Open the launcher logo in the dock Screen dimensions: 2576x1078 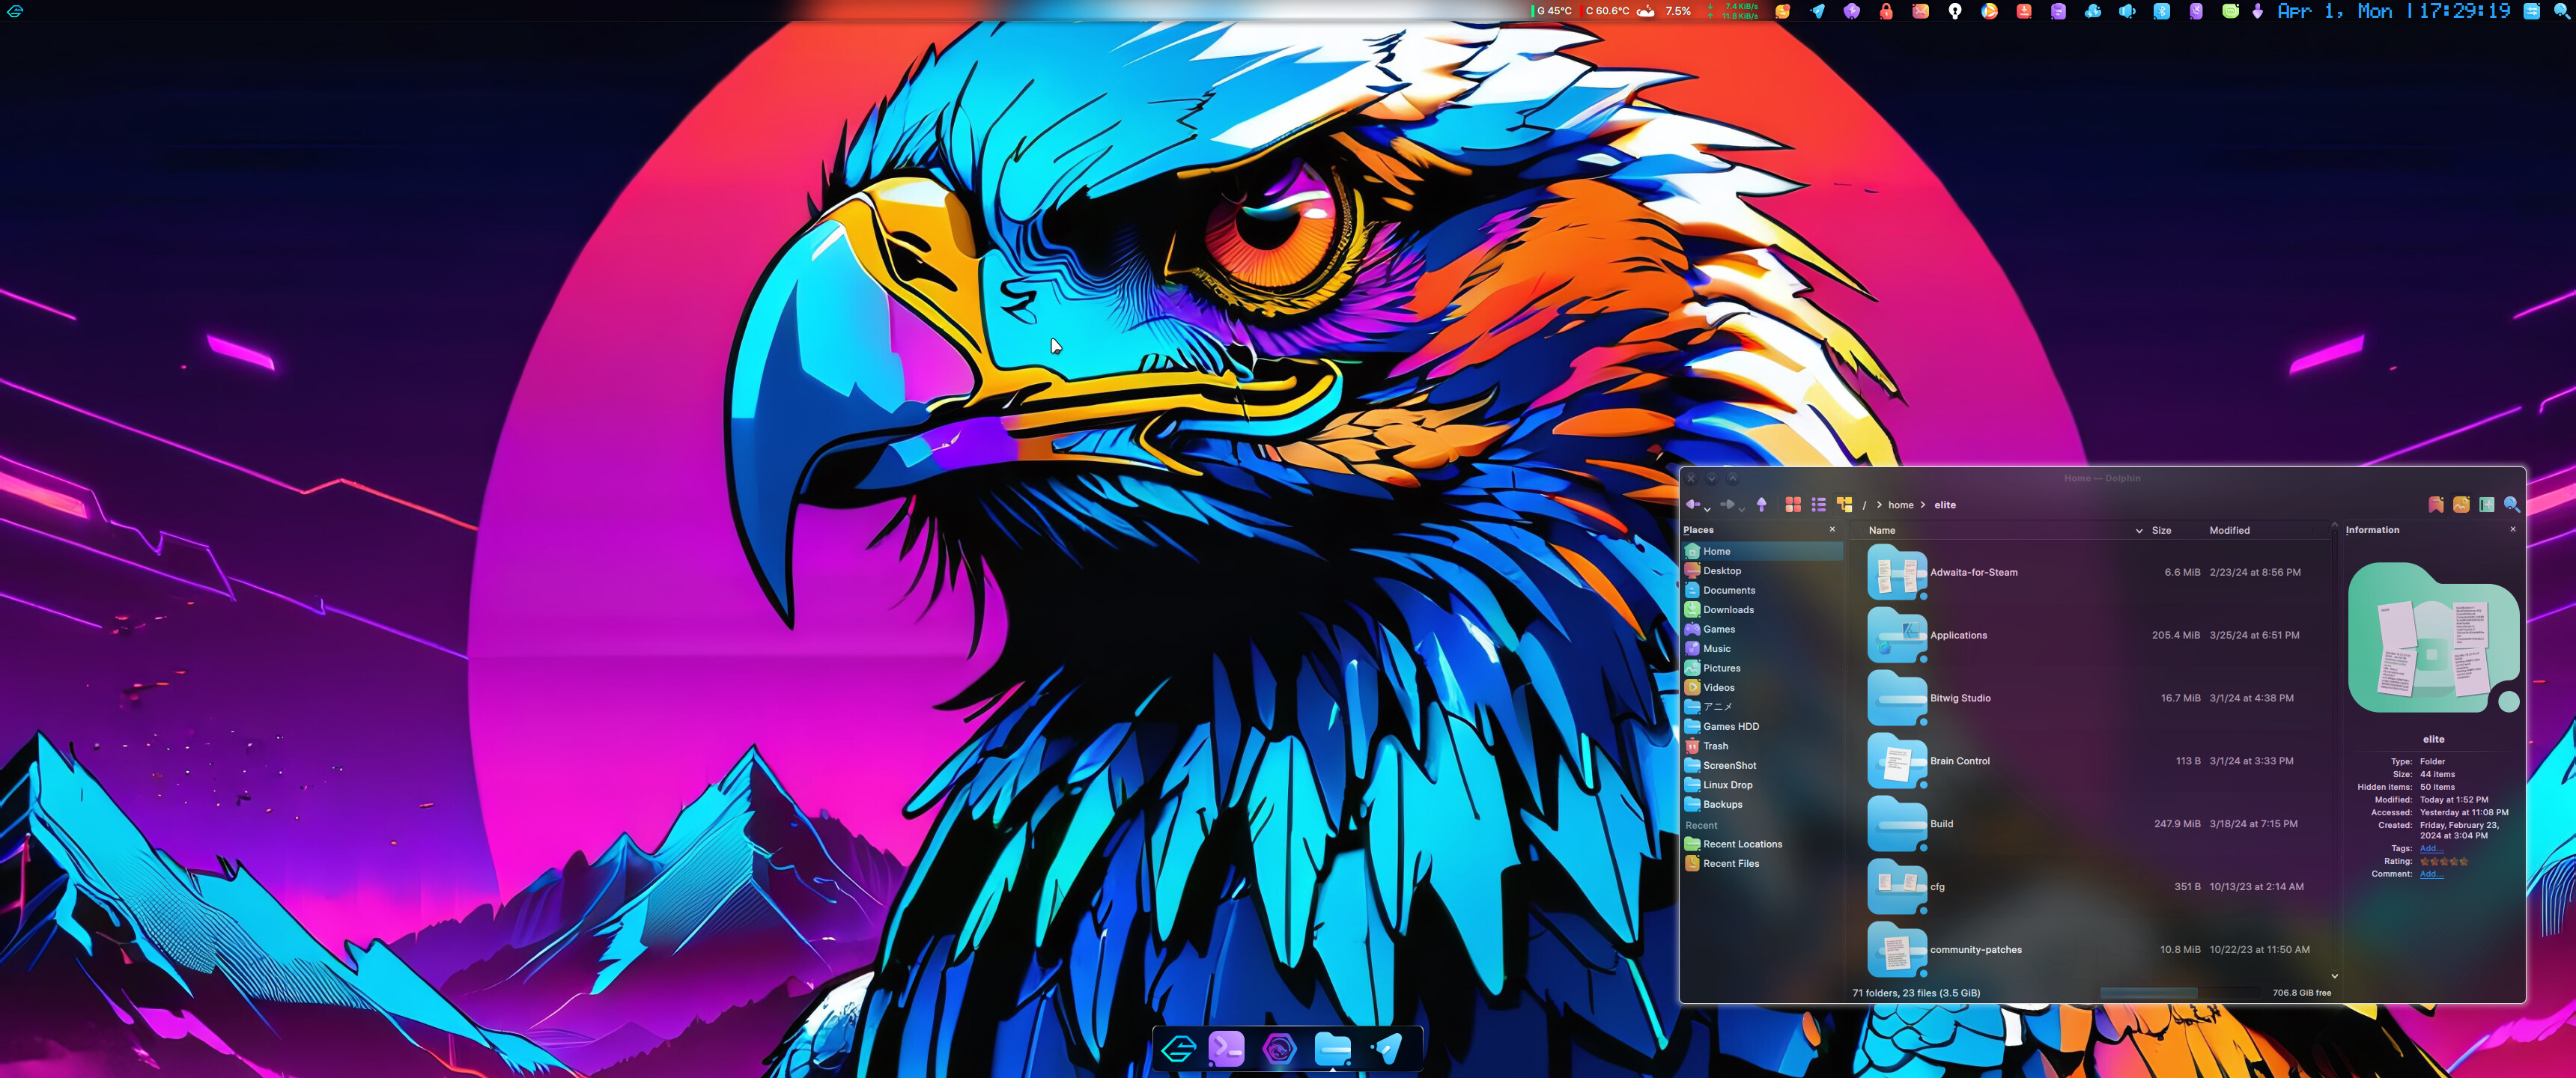(x=1178, y=1048)
